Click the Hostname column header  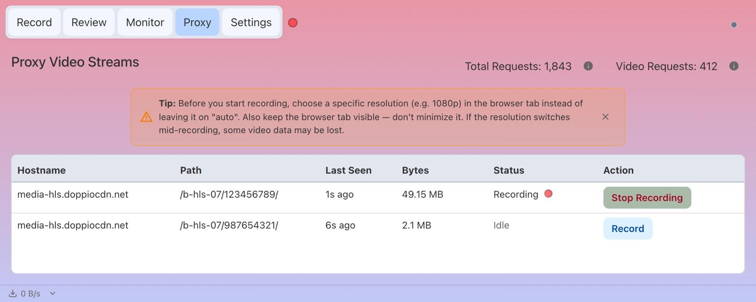coord(42,170)
